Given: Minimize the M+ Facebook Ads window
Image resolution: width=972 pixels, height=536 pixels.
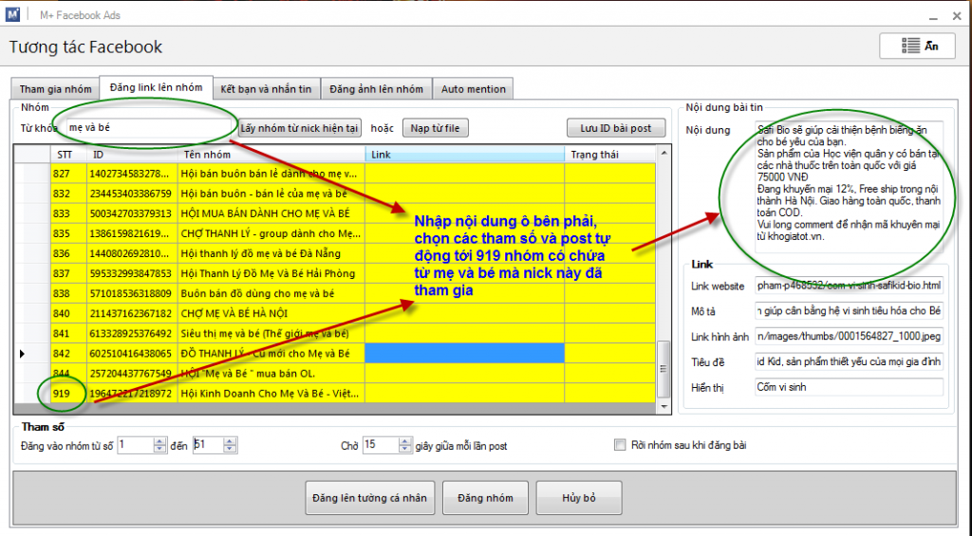Looking at the screenshot, I should point(935,17).
